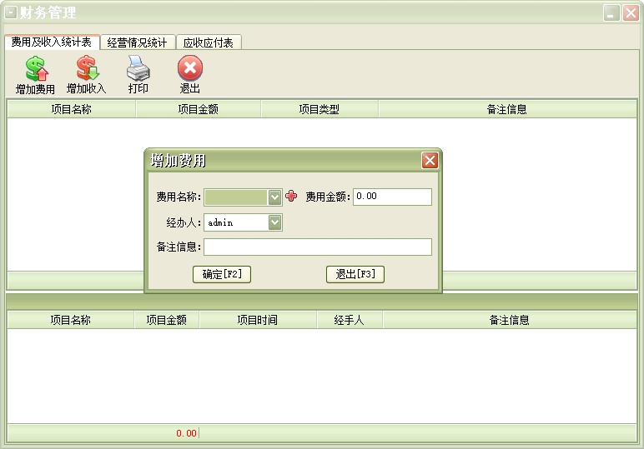644x449 pixels.
Task: Close the 增加费用 dialog with X
Action: point(430,161)
